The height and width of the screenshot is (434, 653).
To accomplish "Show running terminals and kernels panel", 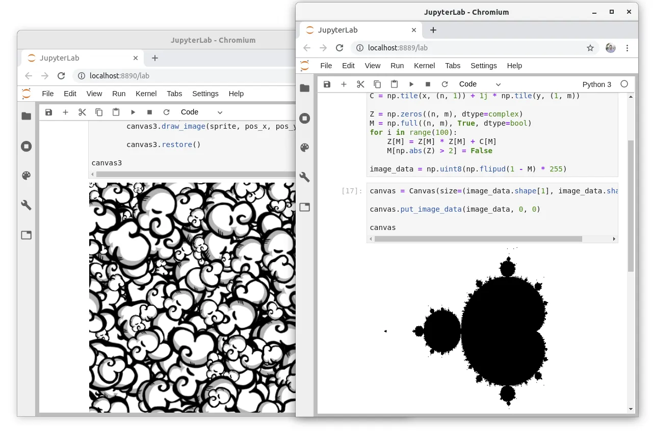I will (x=304, y=118).
